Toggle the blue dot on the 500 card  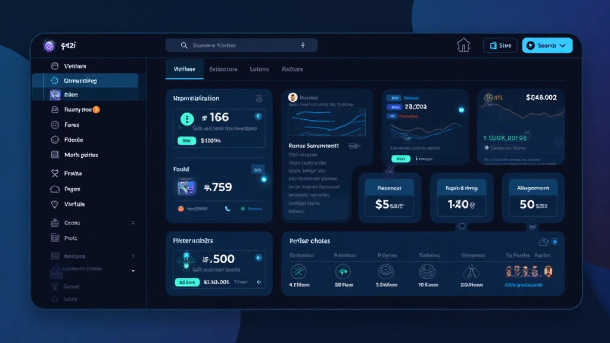(x=259, y=258)
